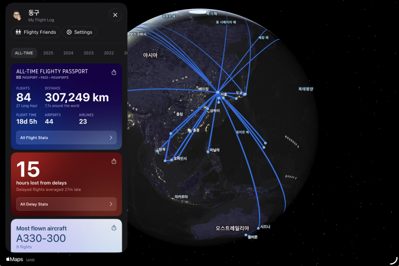This screenshot has width=399, height=266.
Task: Click the Hong Kong marker on globe
Action: click(x=190, y=131)
